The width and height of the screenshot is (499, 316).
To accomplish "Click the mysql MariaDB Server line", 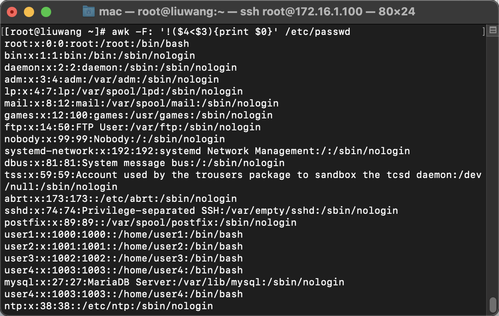I will coord(174,282).
